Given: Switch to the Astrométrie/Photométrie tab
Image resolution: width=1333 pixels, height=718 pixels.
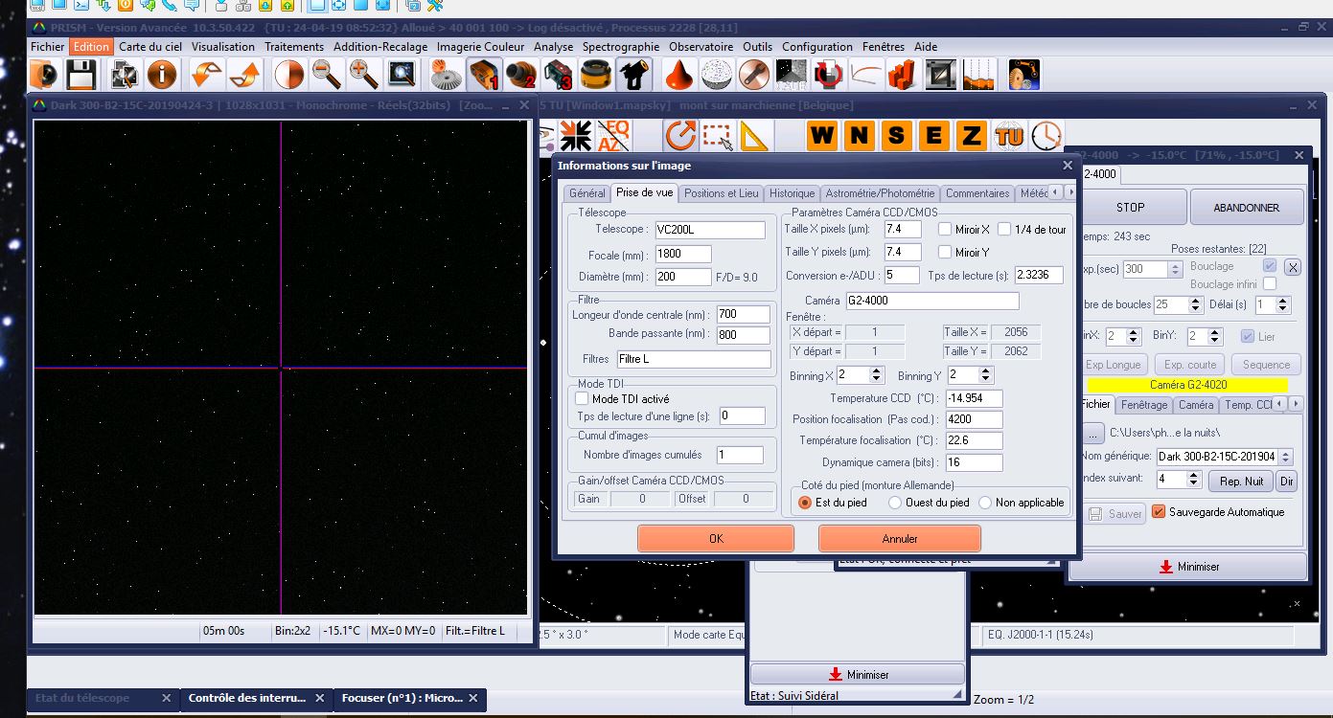Looking at the screenshot, I should point(880,193).
